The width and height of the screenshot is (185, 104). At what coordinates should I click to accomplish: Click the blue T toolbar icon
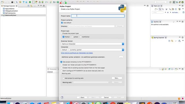[x=24, y=2]
